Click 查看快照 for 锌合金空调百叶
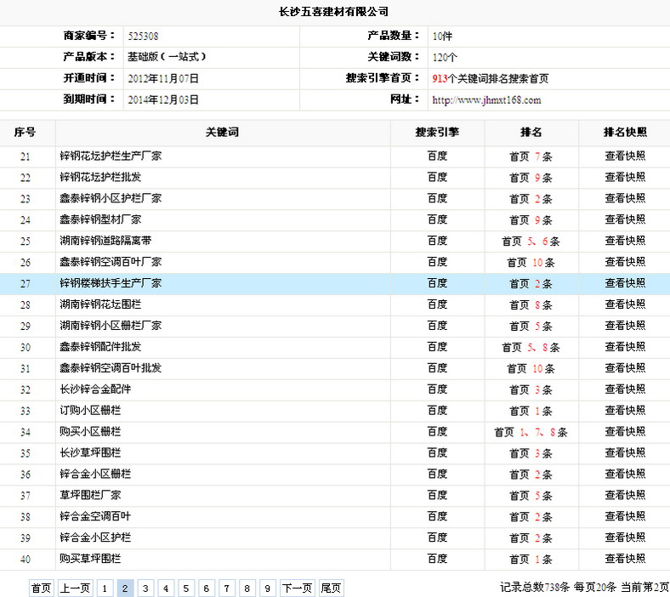Viewport: 670px width, 597px height. [x=625, y=516]
